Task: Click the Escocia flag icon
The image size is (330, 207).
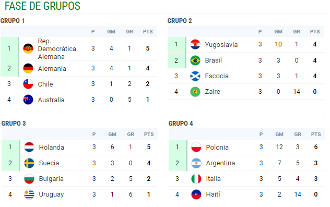Action: point(195,76)
